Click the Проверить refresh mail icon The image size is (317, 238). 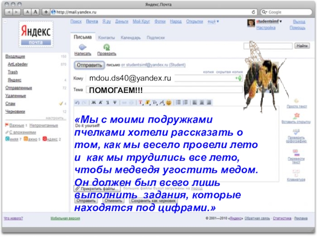click(x=107, y=47)
